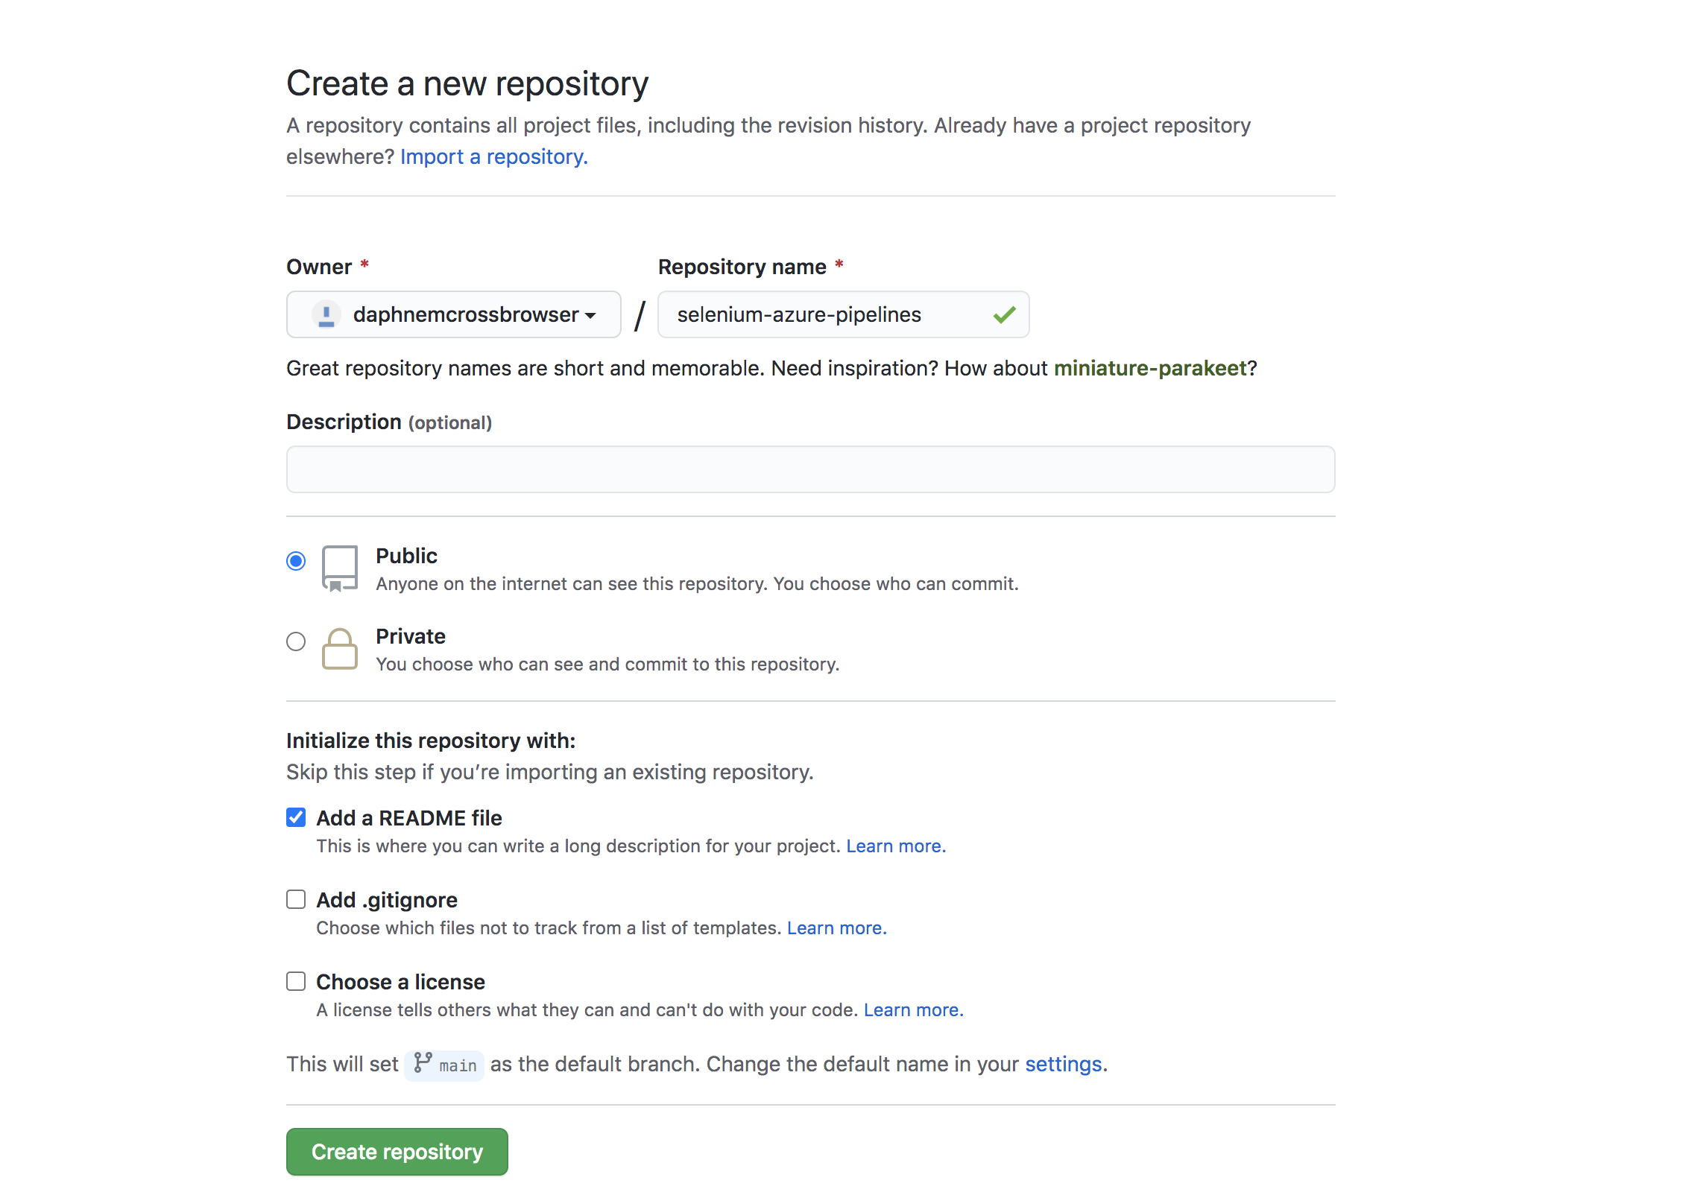
Task: Open the Owner dropdown daphnemcrossbrowser
Action: 453,315
